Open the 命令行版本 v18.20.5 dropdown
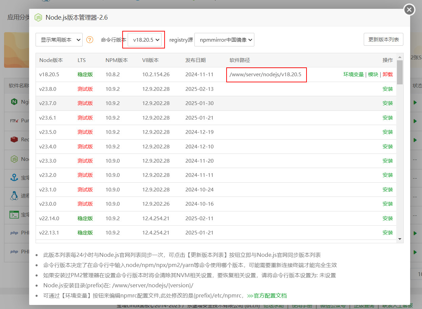The image size is (422, 309). 146,40
